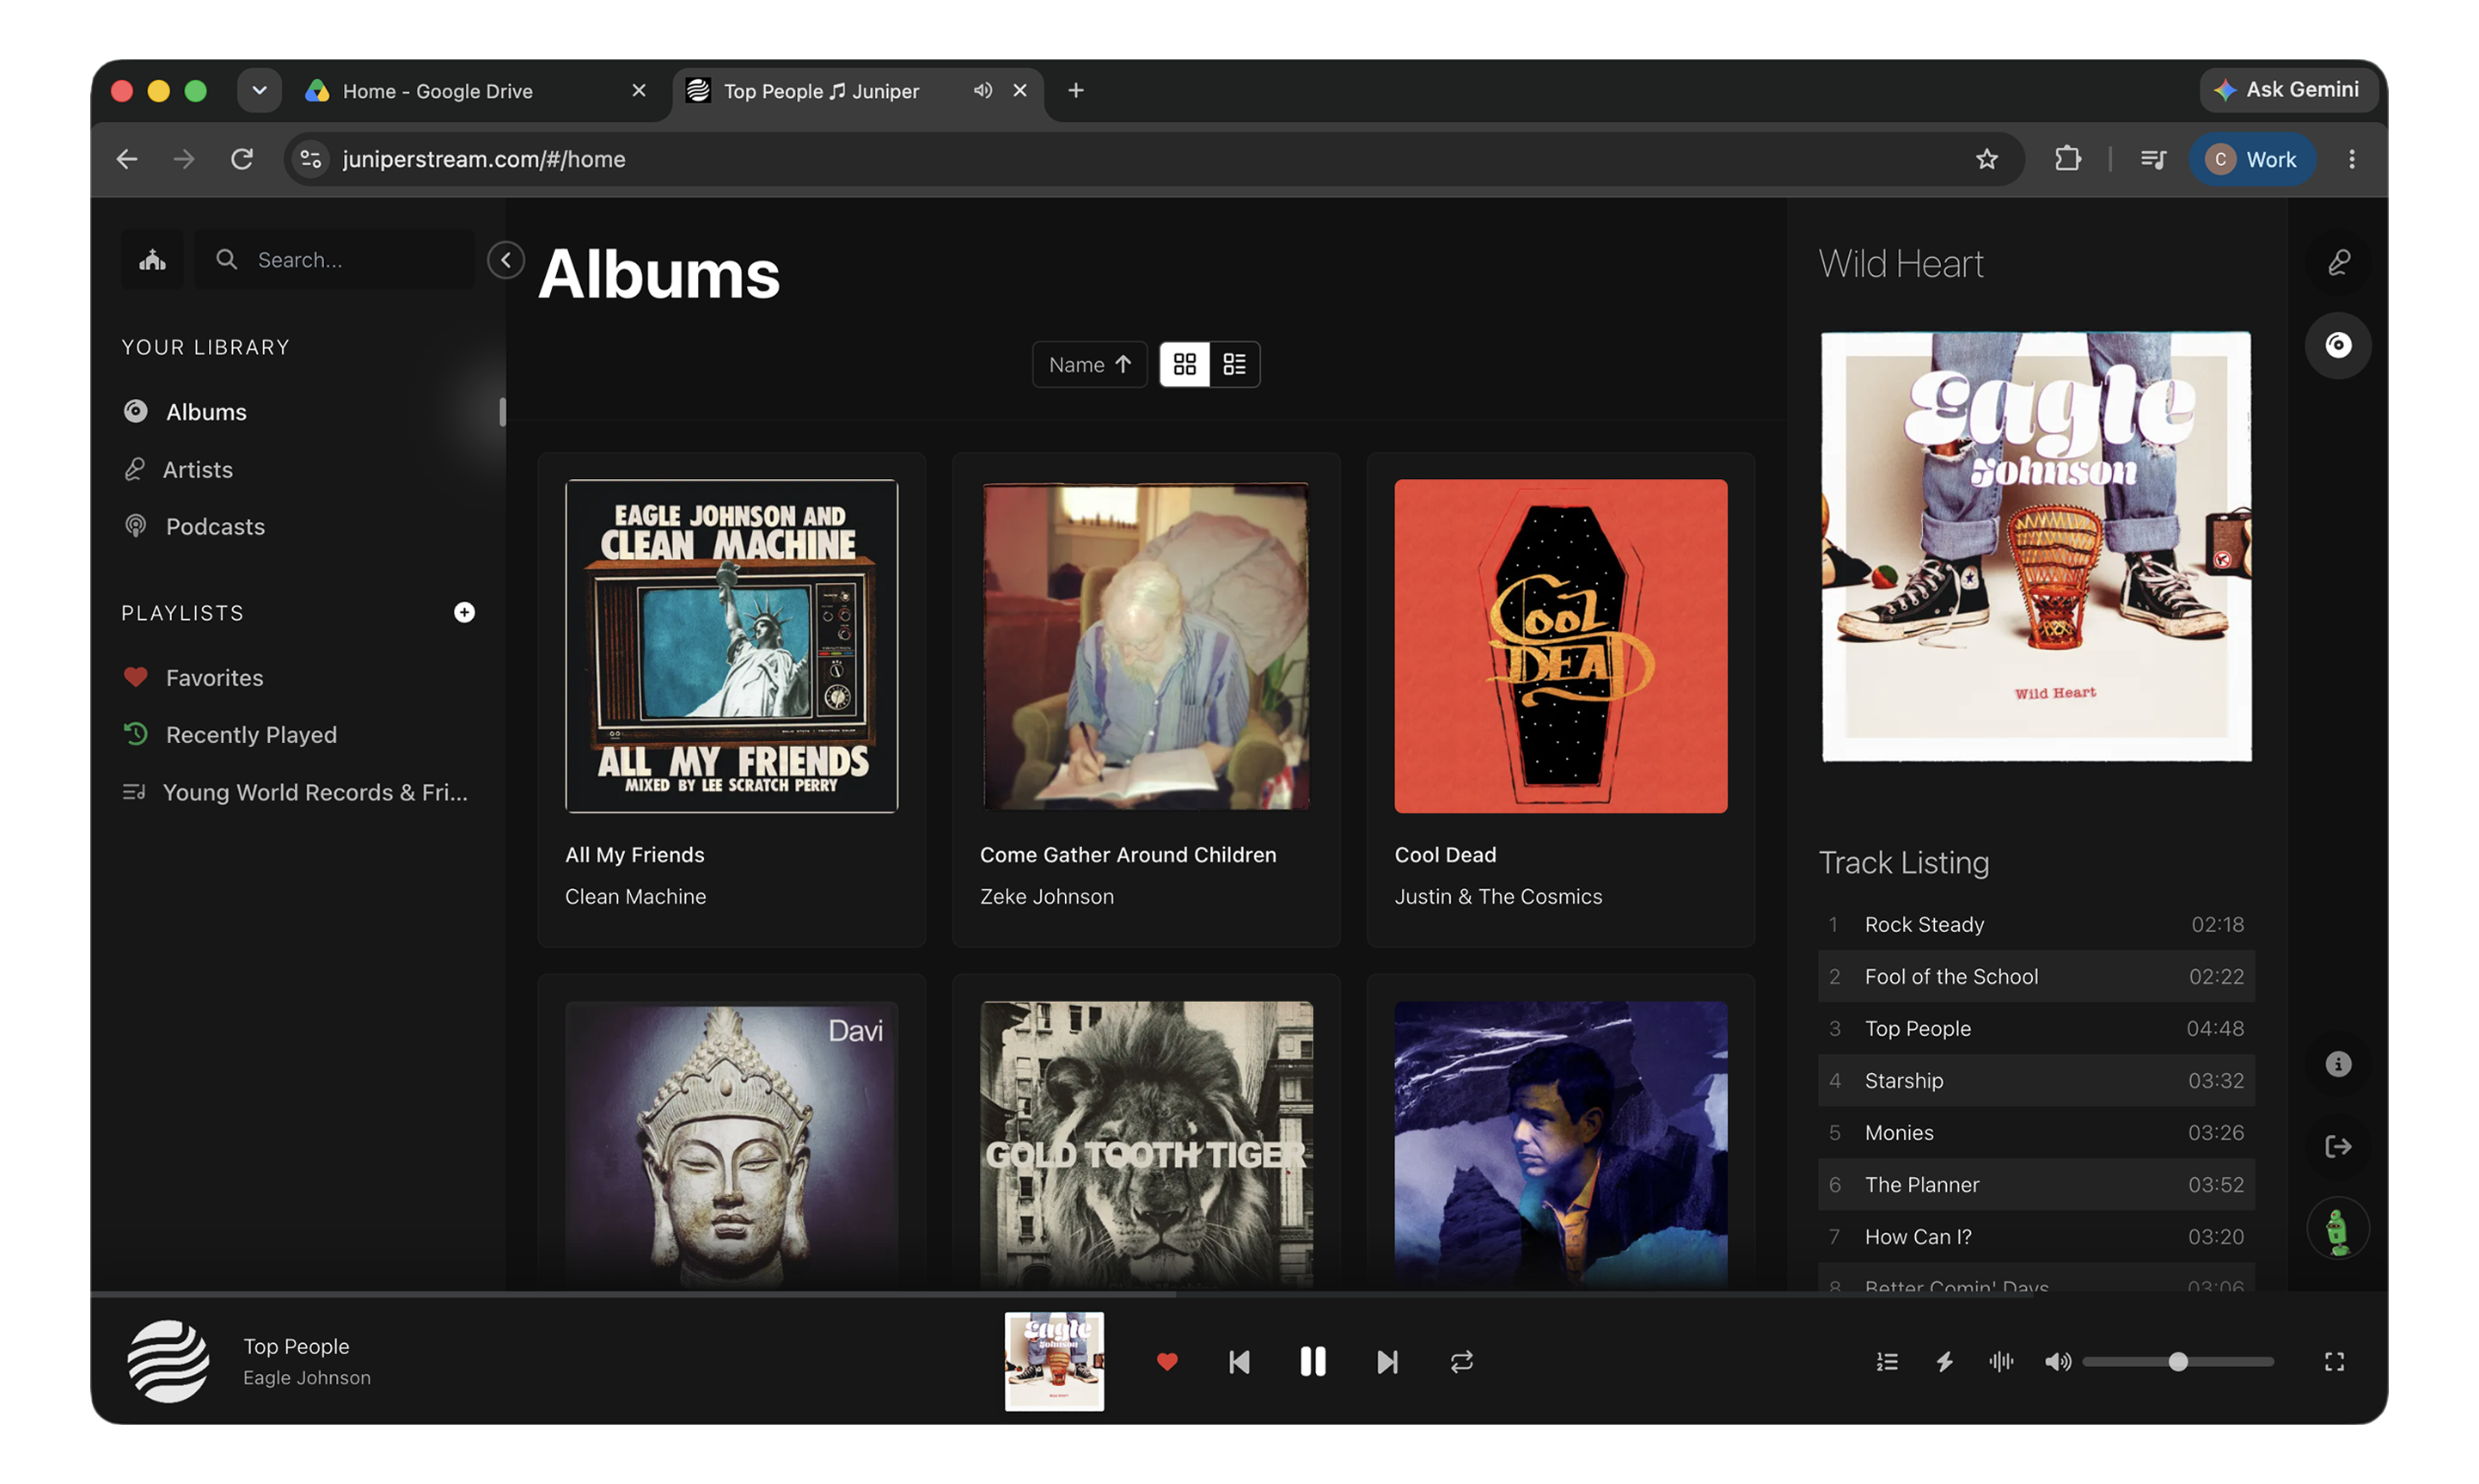The image size is (2479, 1484).
Task: Select the album disc icon in right rail
Action: click(x=2337, y=345)
